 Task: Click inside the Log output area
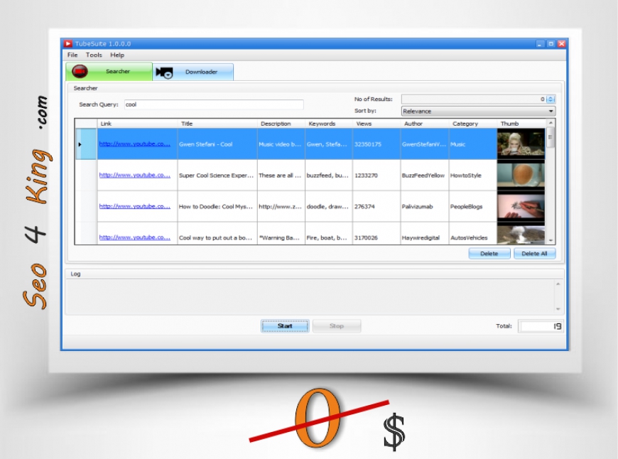tap(310, 296)
